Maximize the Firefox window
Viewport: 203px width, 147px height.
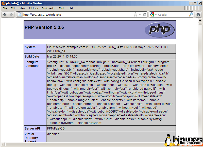195,3
